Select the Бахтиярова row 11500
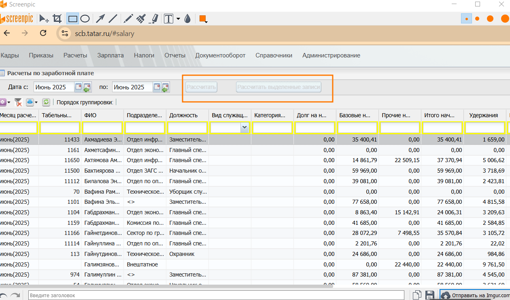Screen dimensions: 510x300 click(x=255, y=171)
